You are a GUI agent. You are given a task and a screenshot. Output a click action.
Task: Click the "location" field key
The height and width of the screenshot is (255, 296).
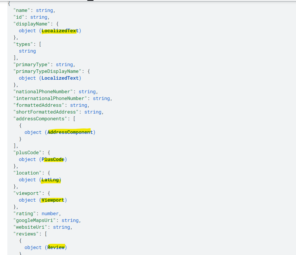point(27,173)
